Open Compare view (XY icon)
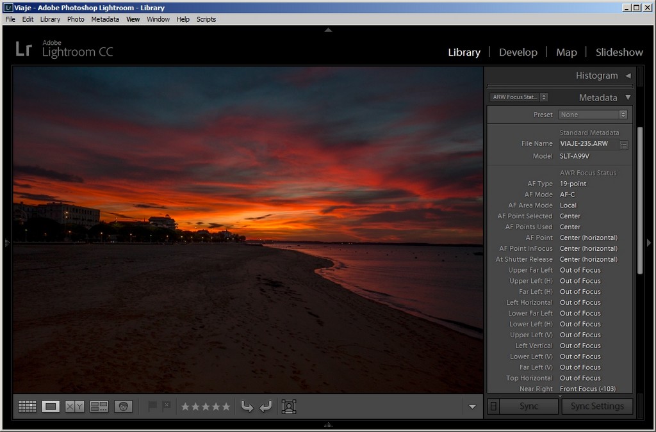656x432 pixels. click(74, 406)
